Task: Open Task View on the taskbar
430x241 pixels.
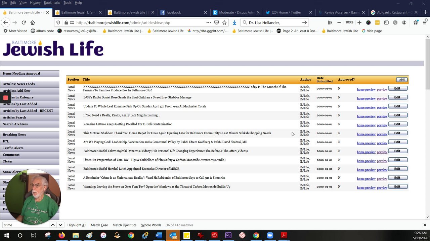Action: [x=33, y=235]
